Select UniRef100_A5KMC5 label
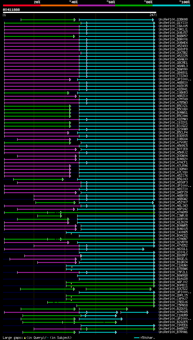The width and height of the screenshot is (193, 340). tap(173, 146)
